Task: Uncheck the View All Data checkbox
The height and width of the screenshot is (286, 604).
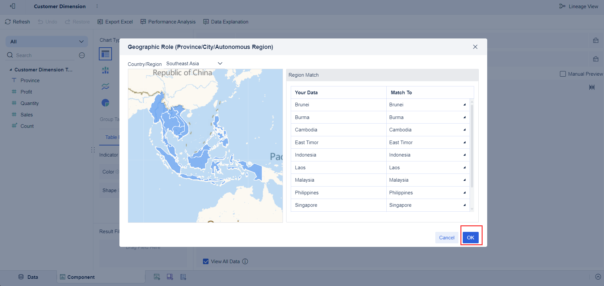Action: pyautogui.click(x=206, y=261)
